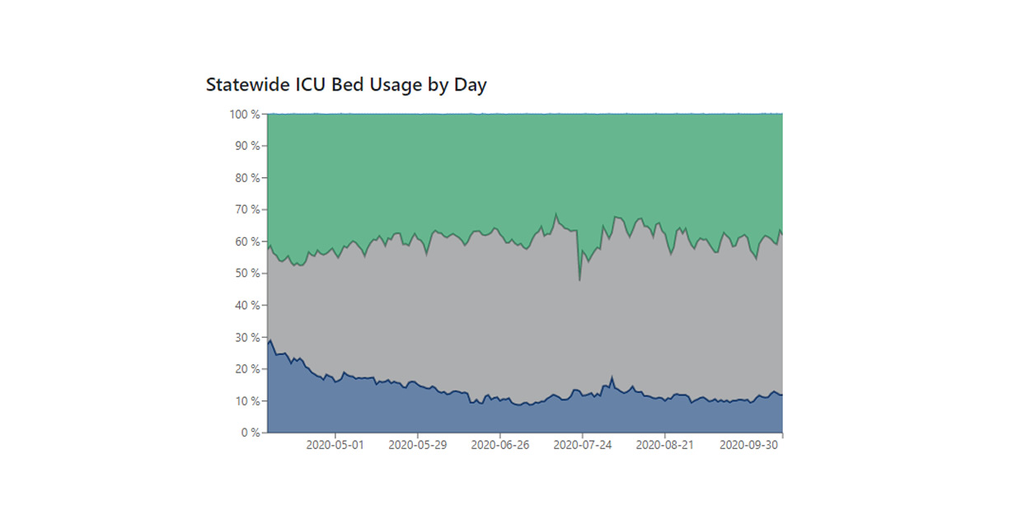Select the 90 % y-axis tick label
The width and height of the screenshot is (1031, 515).
pos(246,146)
